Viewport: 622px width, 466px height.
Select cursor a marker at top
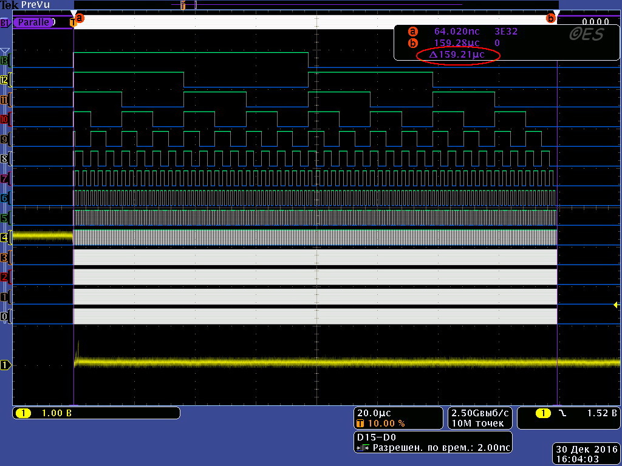tap(80, 18)
